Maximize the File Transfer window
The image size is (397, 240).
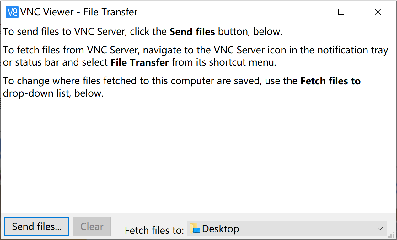(x=341, y=12)
